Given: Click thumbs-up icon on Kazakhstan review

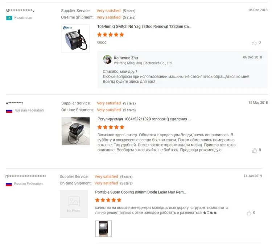Looking at the screenshot, I should click(254, 43).
